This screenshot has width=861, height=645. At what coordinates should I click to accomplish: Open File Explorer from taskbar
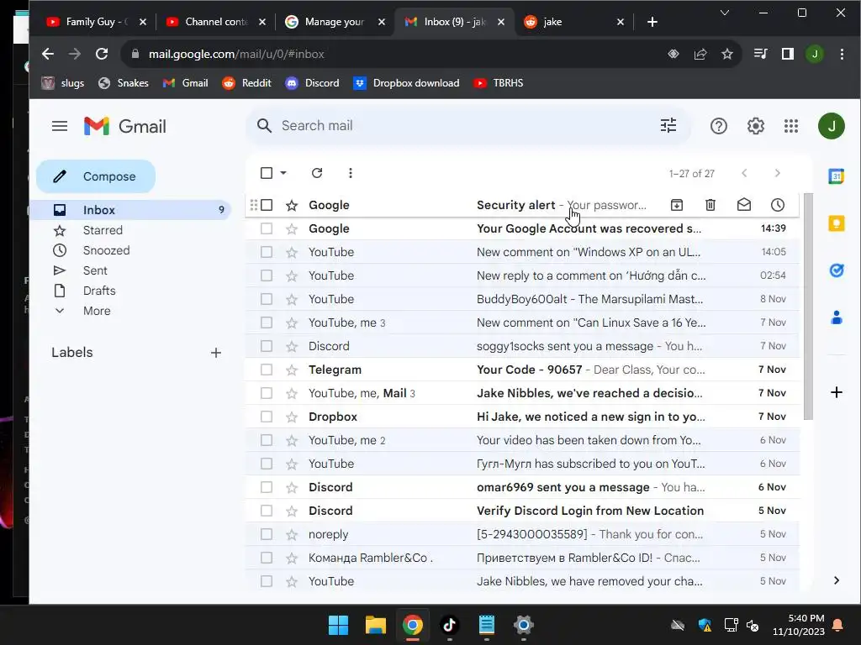(x=376, y=625)
